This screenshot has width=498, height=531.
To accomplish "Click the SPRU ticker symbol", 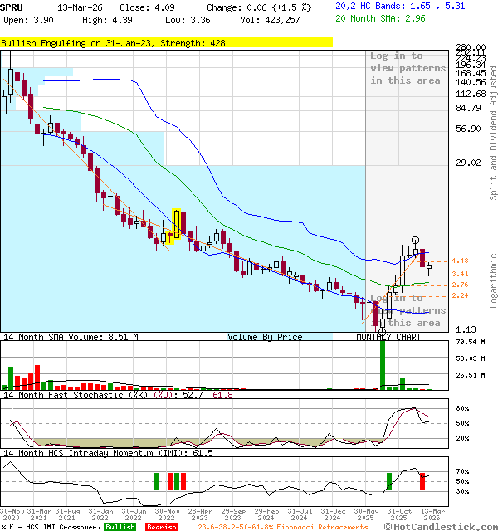I will (12, 6).
